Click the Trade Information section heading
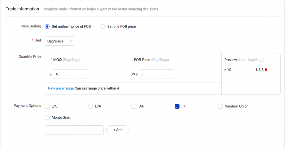285x149 pixels. [22, 9]
